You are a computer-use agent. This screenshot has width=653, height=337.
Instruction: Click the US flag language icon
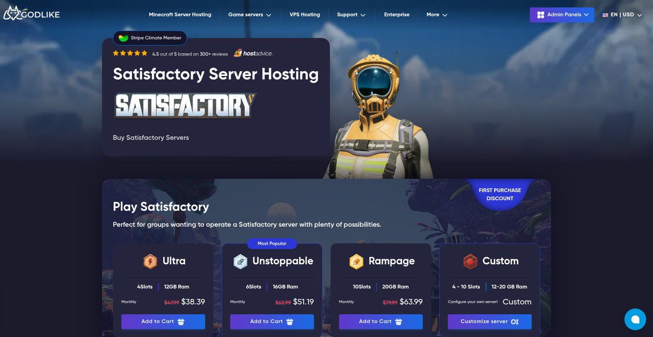(x=605, y=15)
